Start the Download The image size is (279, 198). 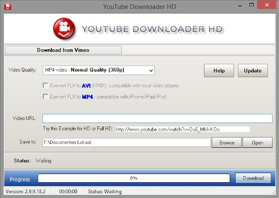253,178
